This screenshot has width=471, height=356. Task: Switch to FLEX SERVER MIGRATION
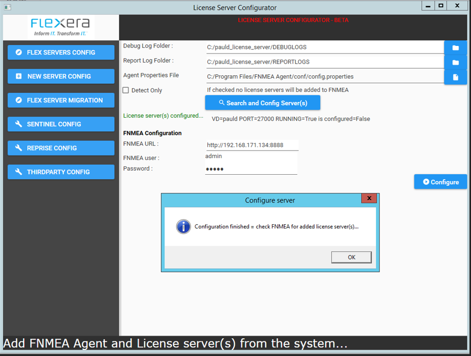pos(61,100)
